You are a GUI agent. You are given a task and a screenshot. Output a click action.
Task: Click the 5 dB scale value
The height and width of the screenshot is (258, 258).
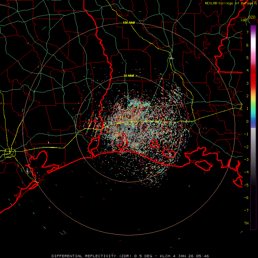[x=247, y=58]
